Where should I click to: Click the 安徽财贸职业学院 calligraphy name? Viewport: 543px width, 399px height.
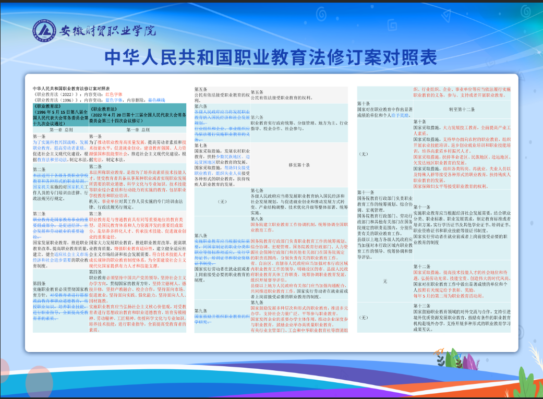point(108,31)
